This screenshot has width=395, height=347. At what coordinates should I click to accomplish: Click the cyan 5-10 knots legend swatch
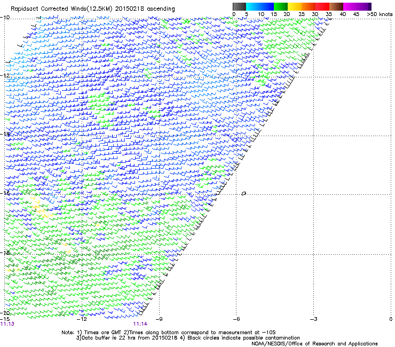click(x=253, y=6)
